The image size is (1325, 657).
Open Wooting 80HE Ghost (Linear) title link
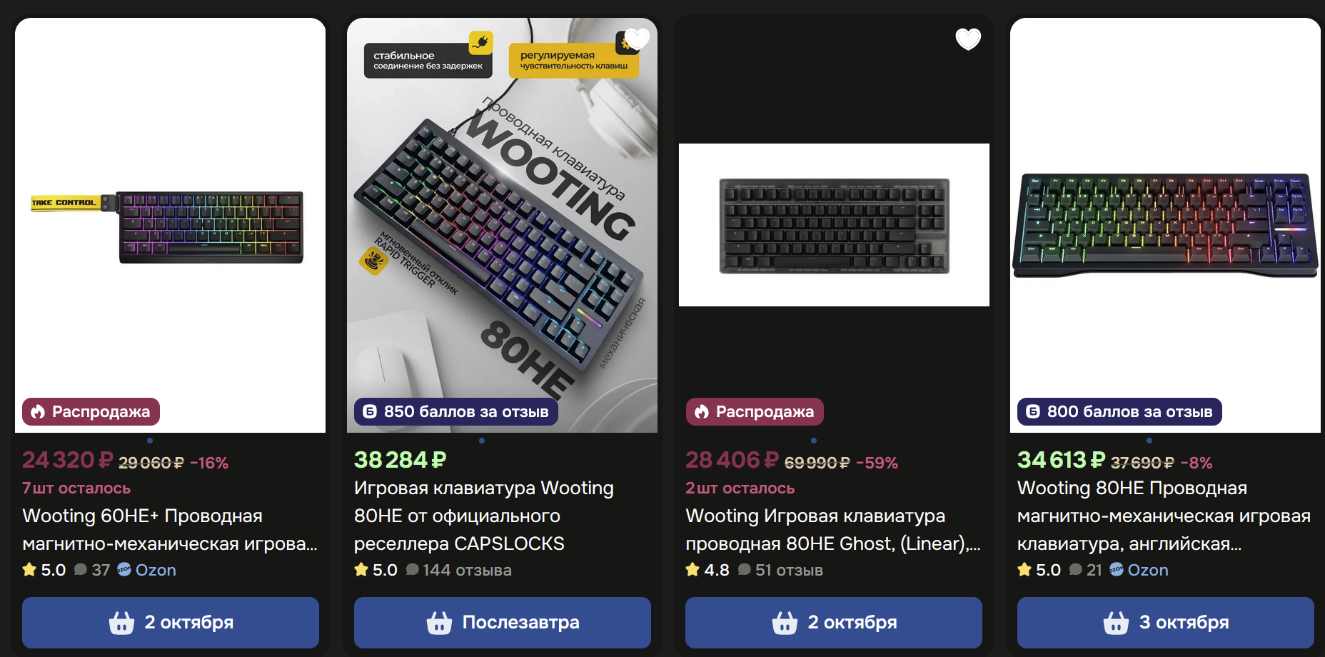click(833, 530)
